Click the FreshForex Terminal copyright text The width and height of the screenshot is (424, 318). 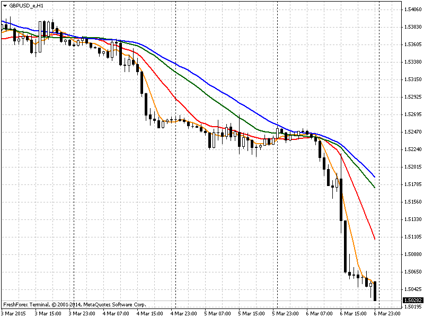[x=75, y=305]
